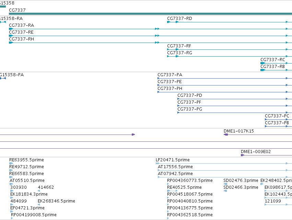
Task: Select the RE66583.5prime EST label
Action: tap(26, 174)
